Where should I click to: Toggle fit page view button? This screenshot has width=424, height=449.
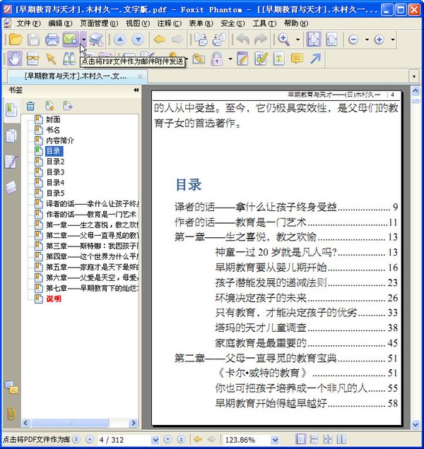click(x=314, y=40)
